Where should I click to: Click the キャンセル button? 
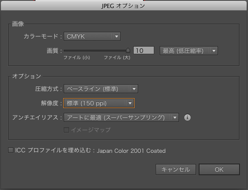coord(176,169)
